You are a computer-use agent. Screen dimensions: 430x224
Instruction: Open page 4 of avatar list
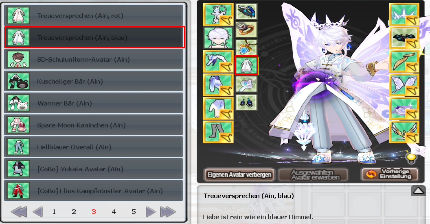pos(114,212)
